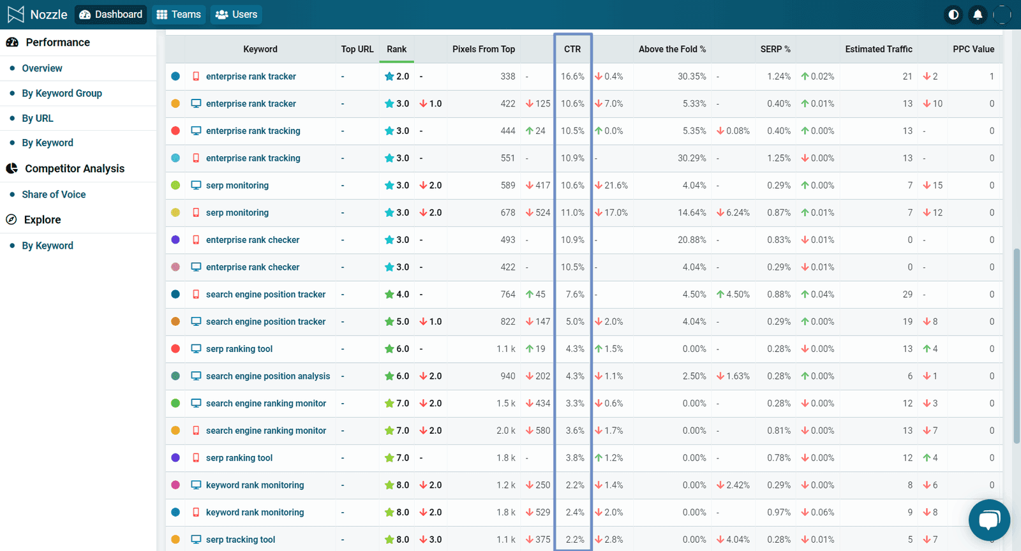Open By Keyword Group report
This screenshot has height=551, width=1021.
(62, 93)
